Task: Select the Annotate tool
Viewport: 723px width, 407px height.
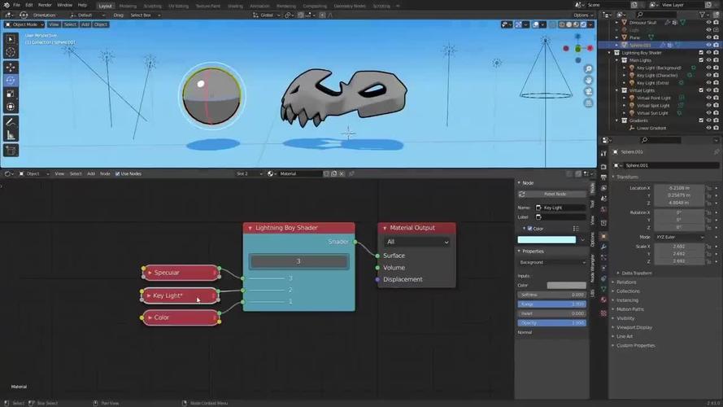Action: pyautogui.click(x=11, y=122)
